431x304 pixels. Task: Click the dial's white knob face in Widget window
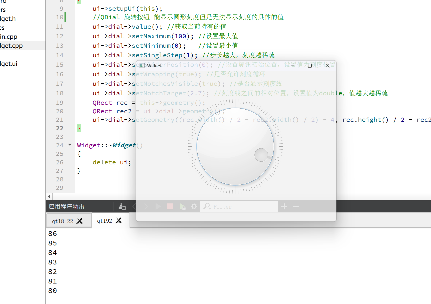coord(235,146)
